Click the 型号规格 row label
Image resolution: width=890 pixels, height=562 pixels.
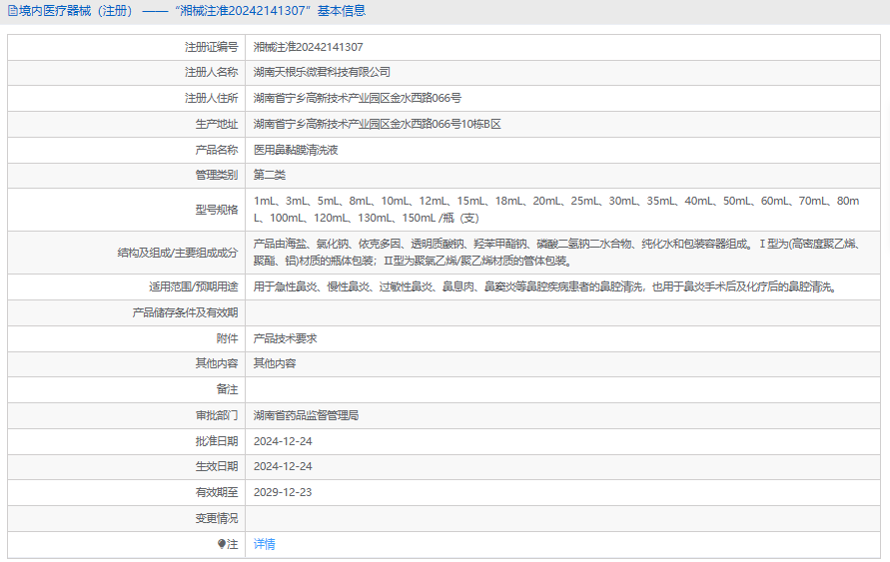click(x=217, y=210)
